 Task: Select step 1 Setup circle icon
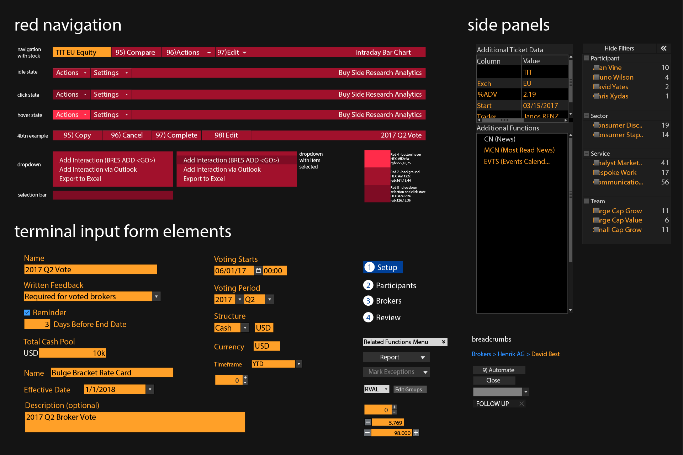pyautogui.click(x=369, y=267)
